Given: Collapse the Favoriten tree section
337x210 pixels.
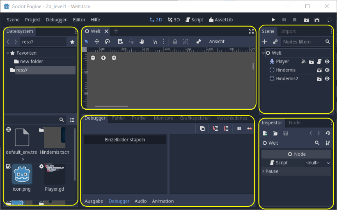Looking at the screenshot, I should [8, 53].
